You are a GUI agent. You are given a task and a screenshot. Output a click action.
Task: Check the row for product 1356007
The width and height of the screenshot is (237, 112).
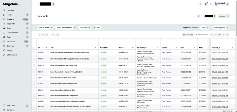tap(34, 65)
